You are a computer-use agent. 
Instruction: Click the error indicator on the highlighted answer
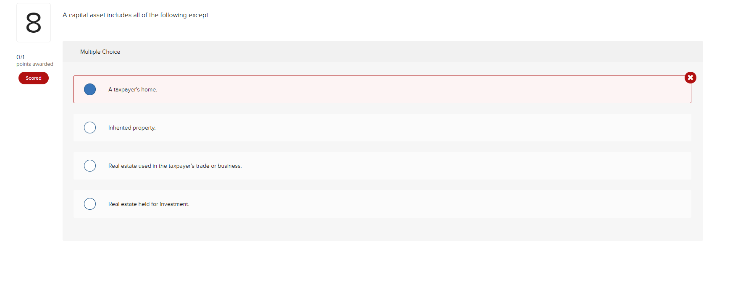coord(690,77)
